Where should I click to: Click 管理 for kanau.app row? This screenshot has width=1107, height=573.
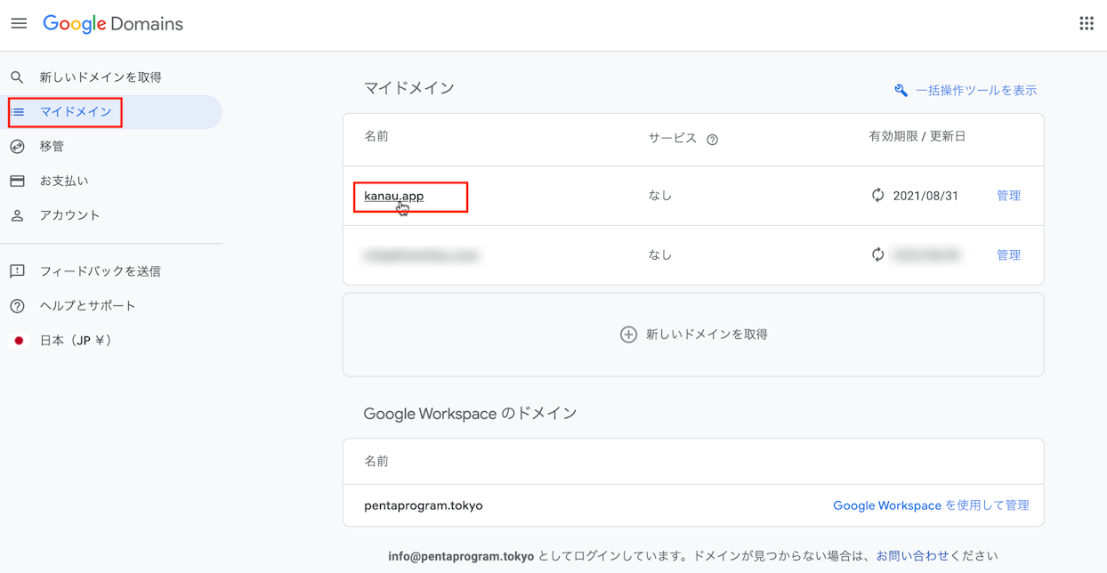[1008, 196]
